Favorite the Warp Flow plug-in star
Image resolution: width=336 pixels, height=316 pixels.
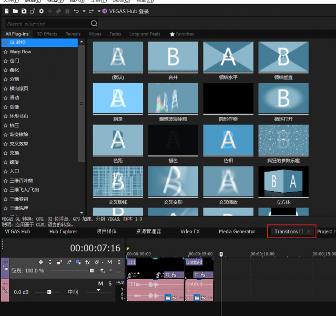5,52
